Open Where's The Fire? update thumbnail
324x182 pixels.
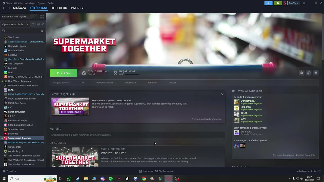click(x=75, y=157)
